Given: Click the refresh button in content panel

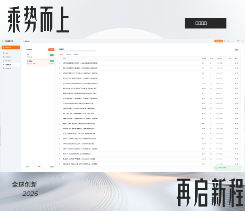Looking at the screenshot, I should coord(236,50).
